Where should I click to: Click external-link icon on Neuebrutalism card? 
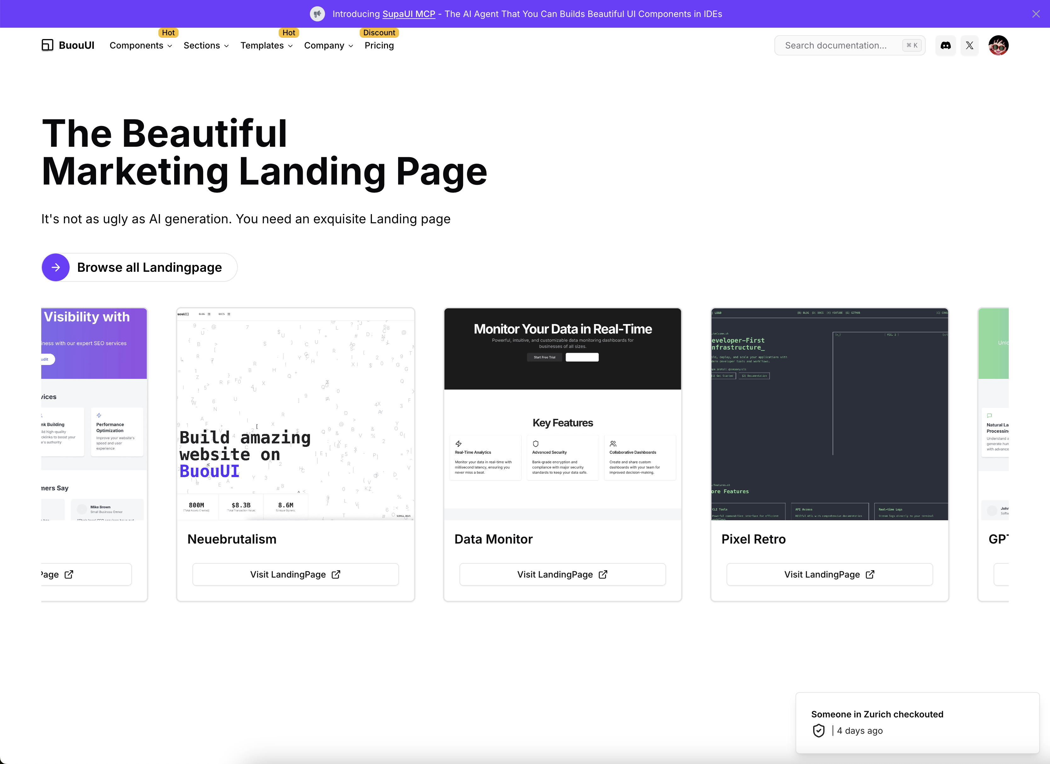coord(336,574)
